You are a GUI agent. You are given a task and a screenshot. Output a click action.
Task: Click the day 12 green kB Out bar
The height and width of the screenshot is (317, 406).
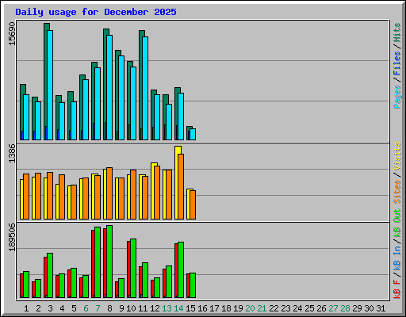tap(157, 288)
